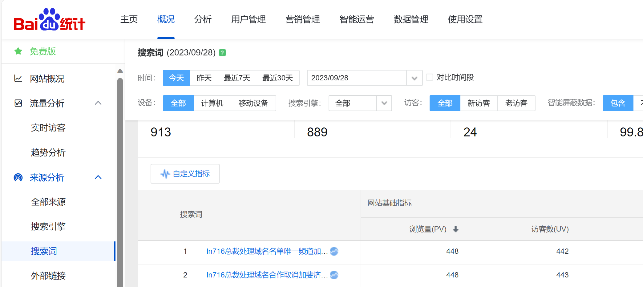This screenshot has height=287, width=643.
Task: Click the summary value 913
Action: pos(161,132)
